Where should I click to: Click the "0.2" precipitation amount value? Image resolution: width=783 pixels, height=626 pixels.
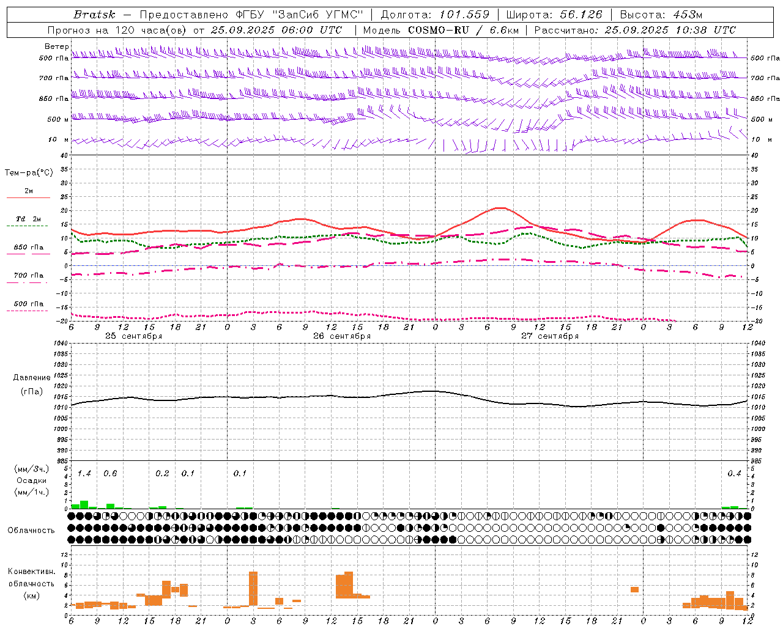point(162,474)
